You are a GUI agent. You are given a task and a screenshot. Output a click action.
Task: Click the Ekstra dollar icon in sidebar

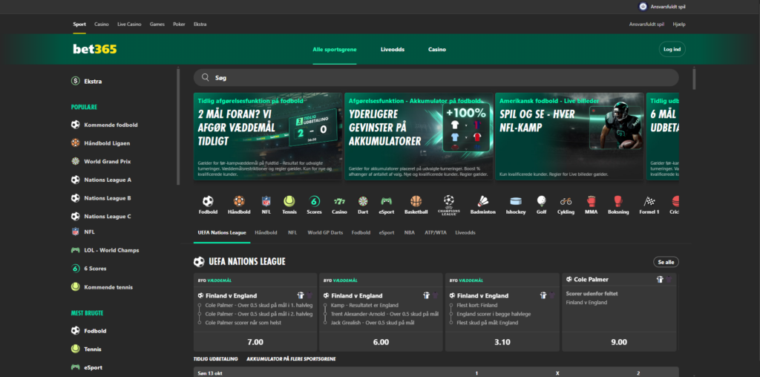coord(75,81)
